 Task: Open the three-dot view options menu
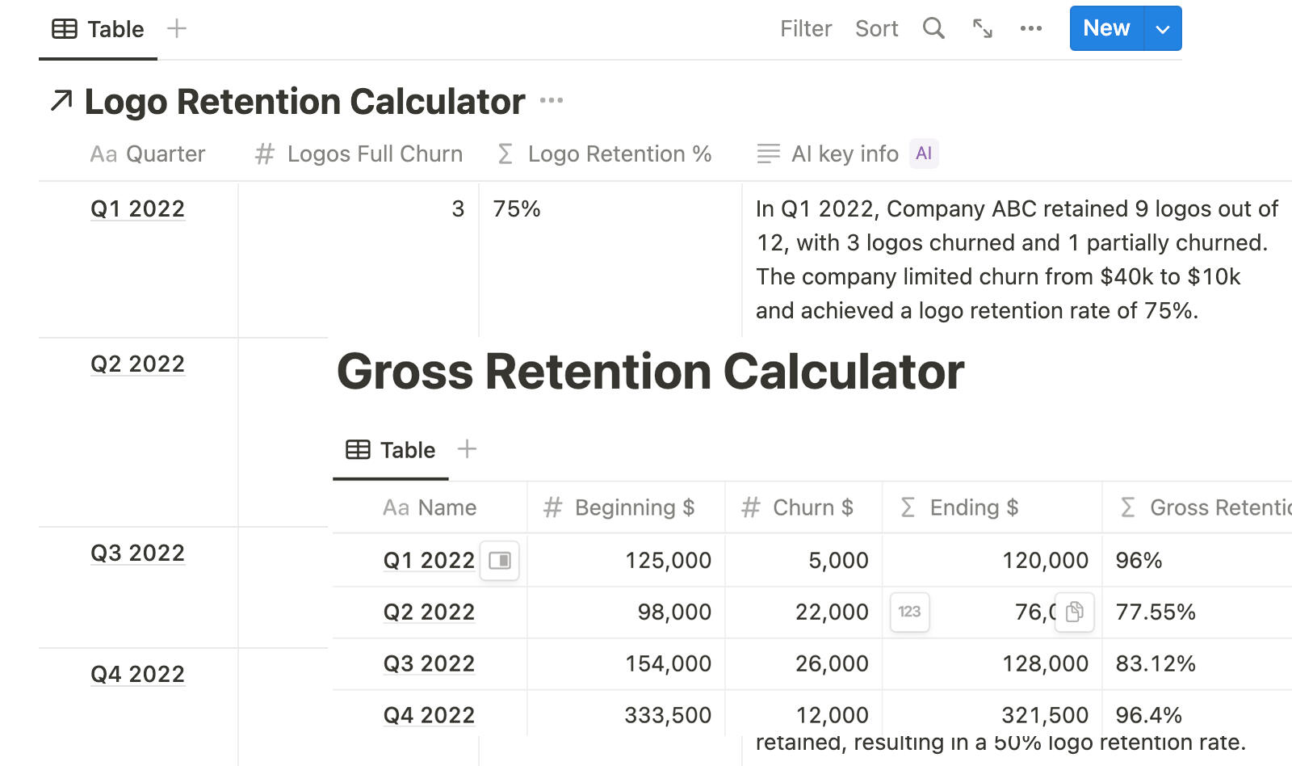1030,28
